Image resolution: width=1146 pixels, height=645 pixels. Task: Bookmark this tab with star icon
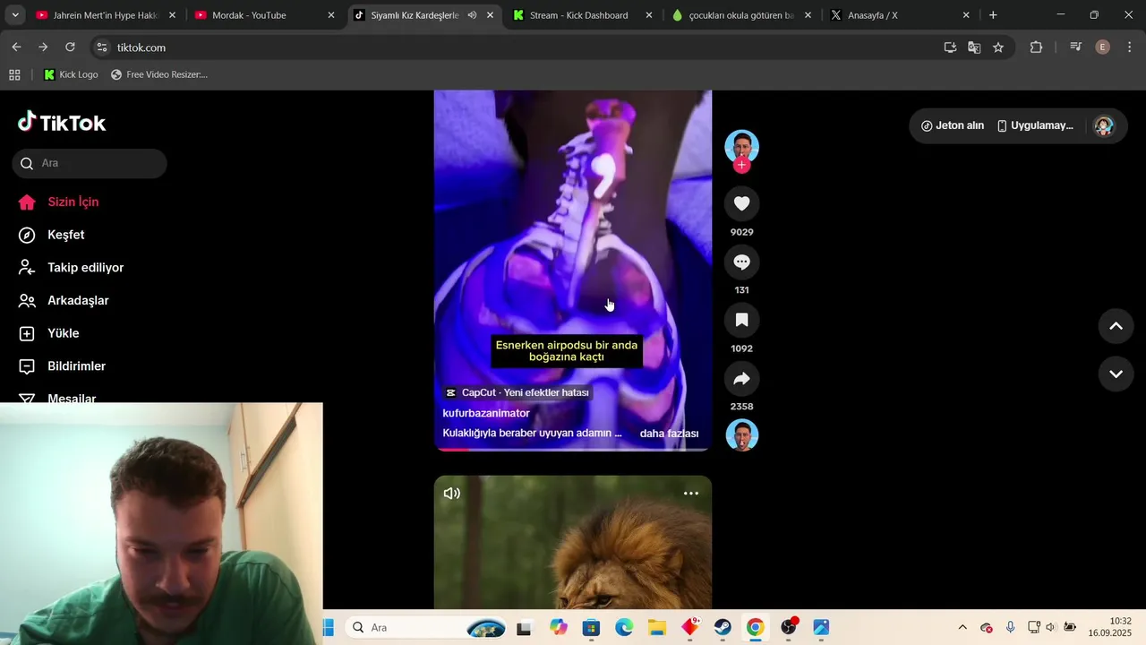point(998,47)
